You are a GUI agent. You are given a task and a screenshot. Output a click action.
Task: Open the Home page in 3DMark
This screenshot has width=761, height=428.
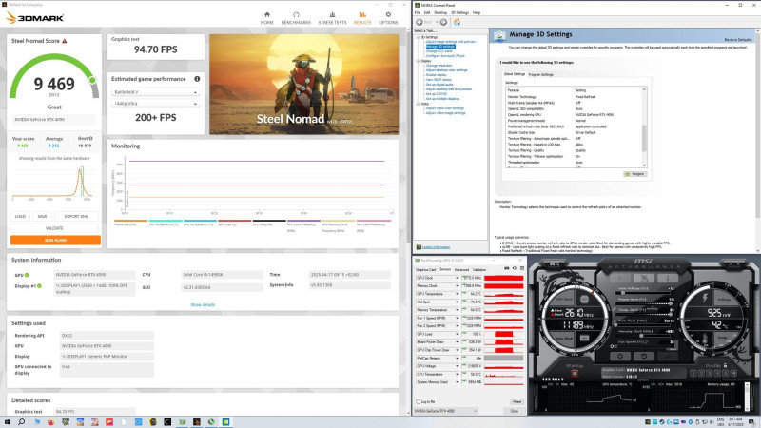point(267,18)
